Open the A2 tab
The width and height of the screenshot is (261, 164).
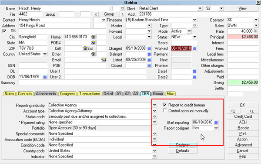click(127, 94)
